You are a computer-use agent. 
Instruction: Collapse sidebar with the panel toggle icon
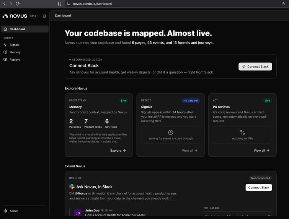[x=44, y=16]
